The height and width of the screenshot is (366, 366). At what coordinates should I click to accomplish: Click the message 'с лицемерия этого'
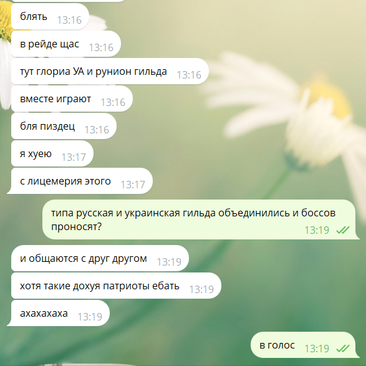tap(80, 181)
